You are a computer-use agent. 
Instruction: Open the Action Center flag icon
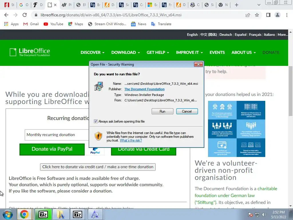[x=250, y=215]
